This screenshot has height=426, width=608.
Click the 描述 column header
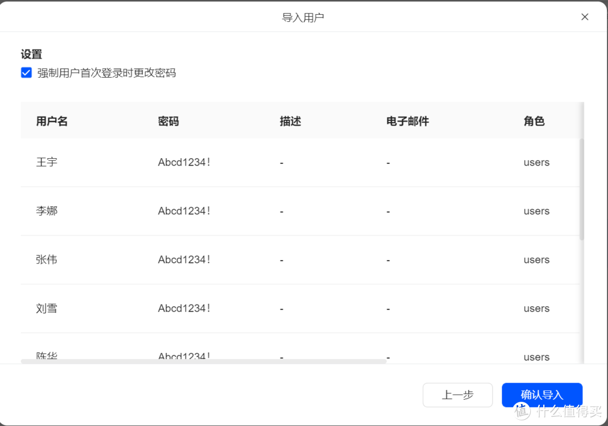point(290,120)
